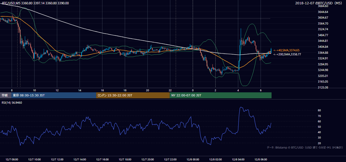The width and height of the screenshot is (346, 162).
Task: Click hour label 18 under the price chart
Action: pos(125,90)
